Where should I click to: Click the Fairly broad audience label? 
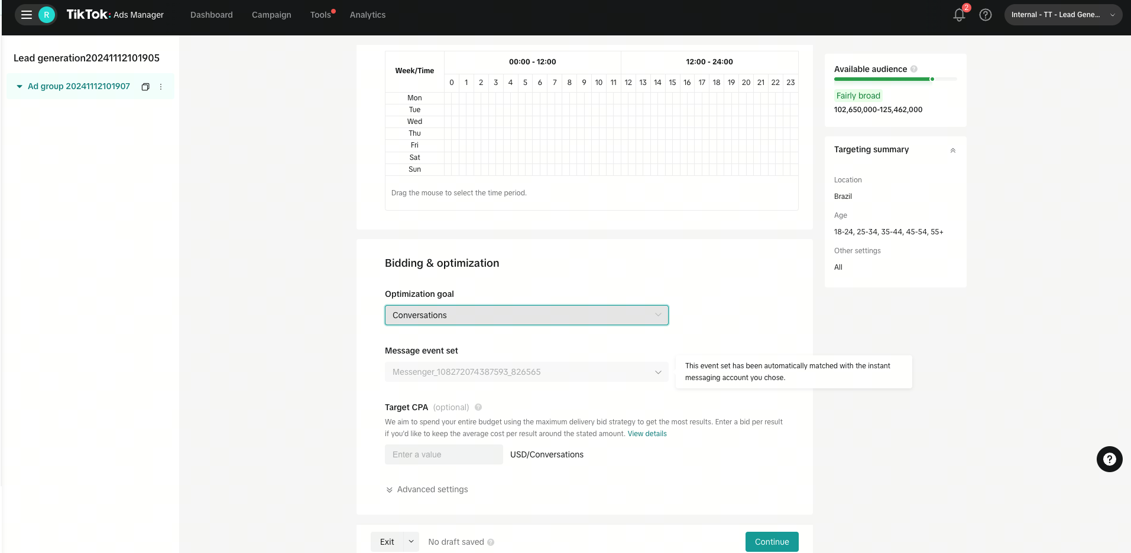pyautogui.click(x=858, y=96)
